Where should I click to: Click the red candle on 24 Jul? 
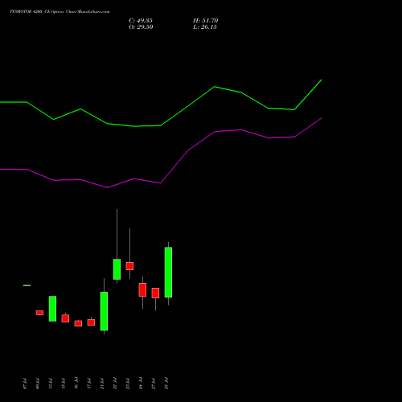click(142, 289)
